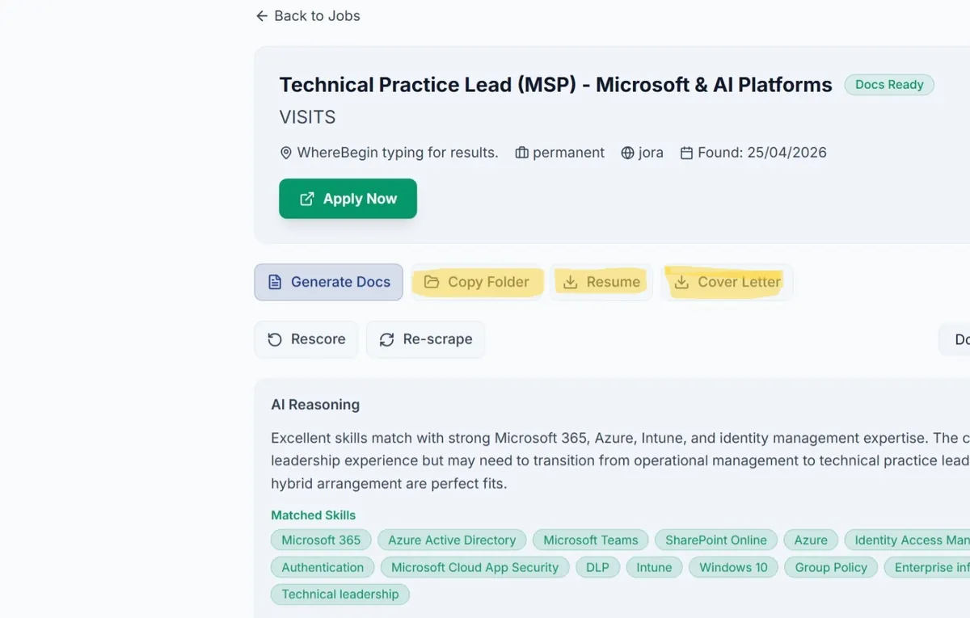Click the permanent job type text
The image size is (970, 618).
coord(569,153)
